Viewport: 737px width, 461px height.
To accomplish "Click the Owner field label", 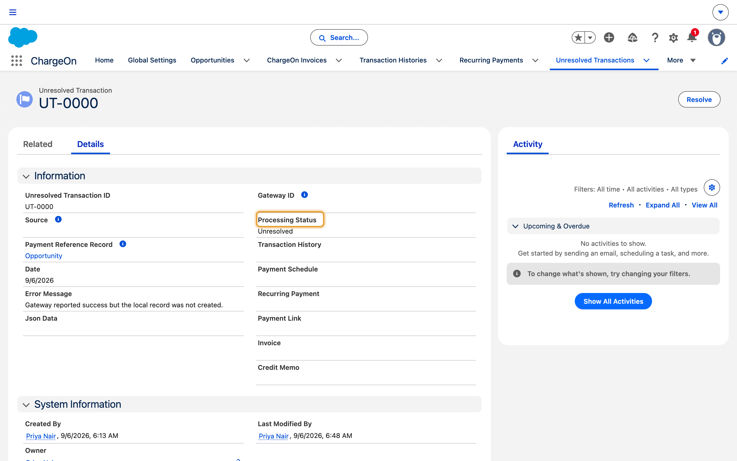I will [36, 450].
